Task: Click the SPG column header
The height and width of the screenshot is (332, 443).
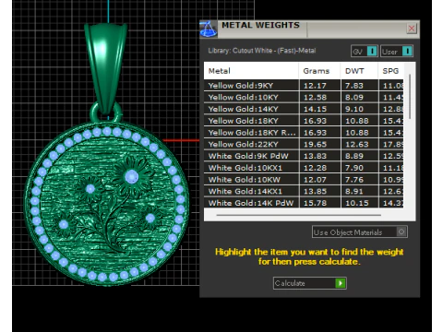Action: [x=390, y=71]
